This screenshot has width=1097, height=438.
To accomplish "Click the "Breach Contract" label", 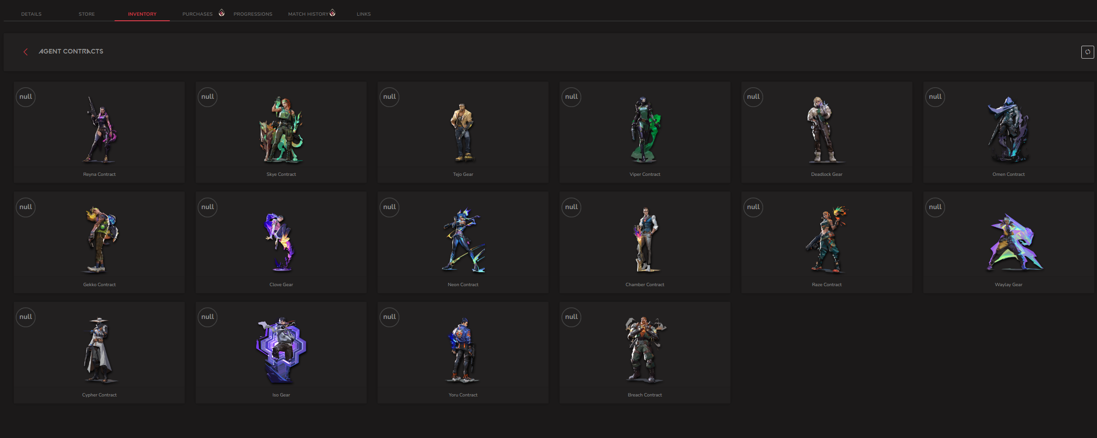I will pos(645,395).
